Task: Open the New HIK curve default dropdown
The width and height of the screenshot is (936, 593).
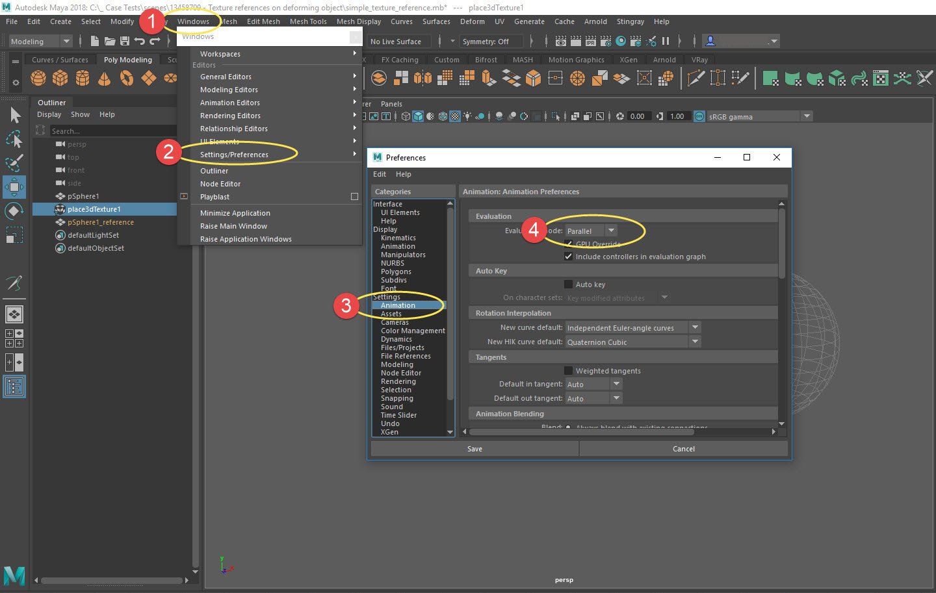Action: [x=633, y=342]
